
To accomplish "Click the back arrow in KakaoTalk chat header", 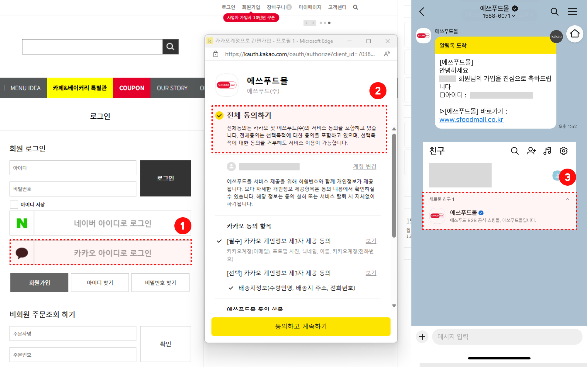I will point(422,12).
